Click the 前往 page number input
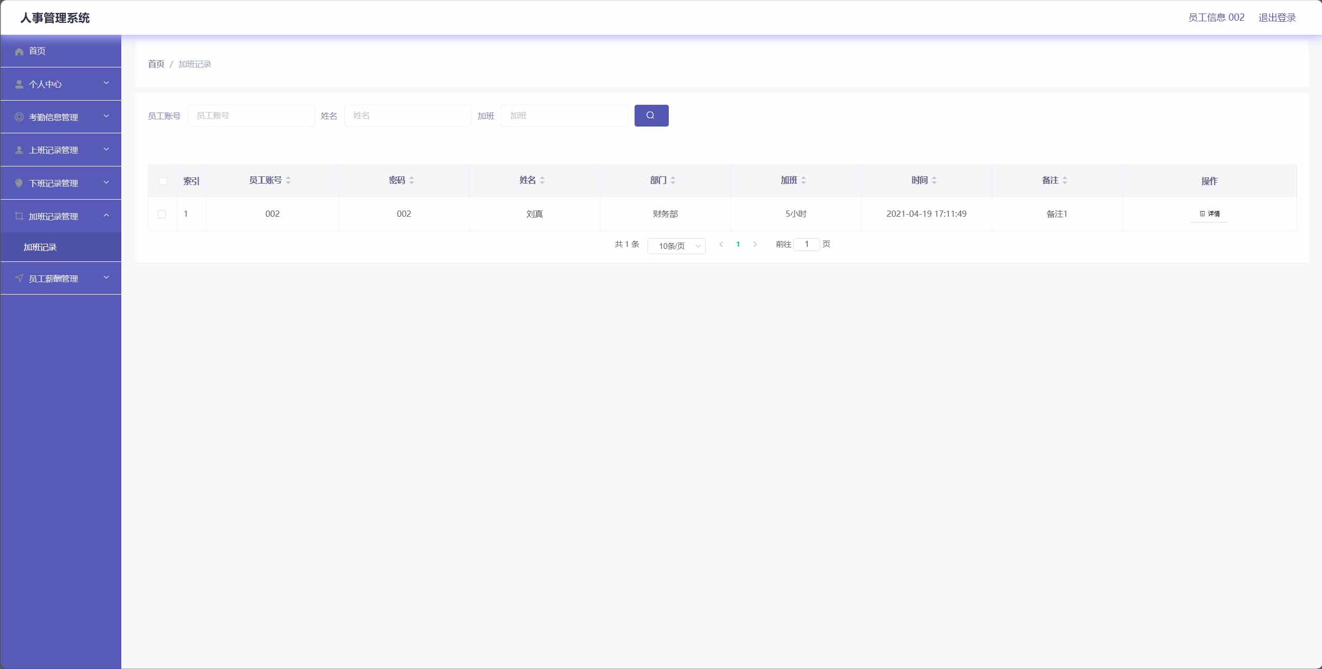 [807, 244]
